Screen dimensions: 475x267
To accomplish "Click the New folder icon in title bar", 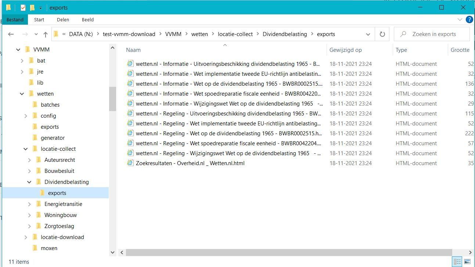I will pyautogui.click(x=32, y=8).
